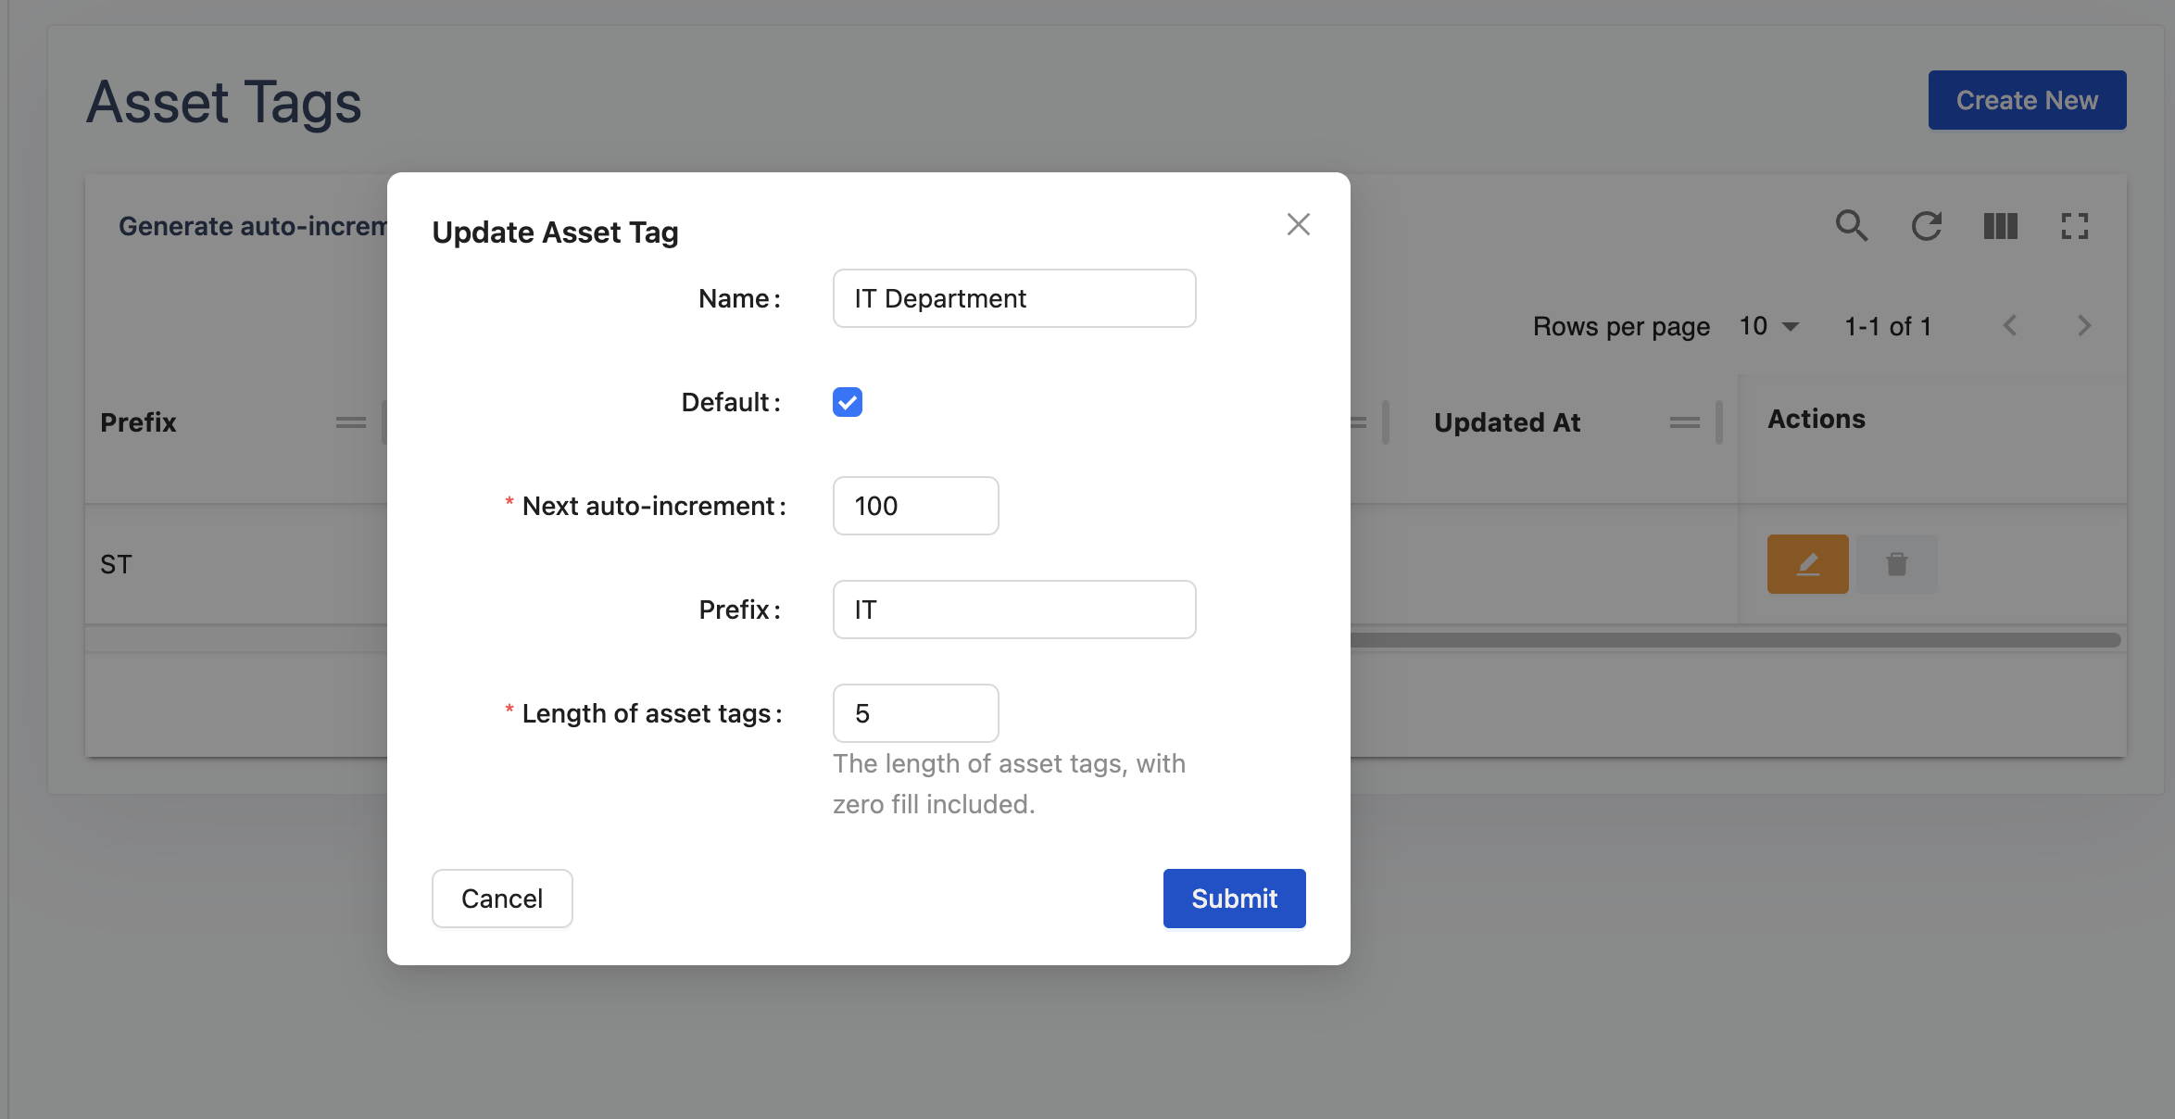Focus the Name input field
This screenshot has width=2175, height=1119.
coord(1013,298)
